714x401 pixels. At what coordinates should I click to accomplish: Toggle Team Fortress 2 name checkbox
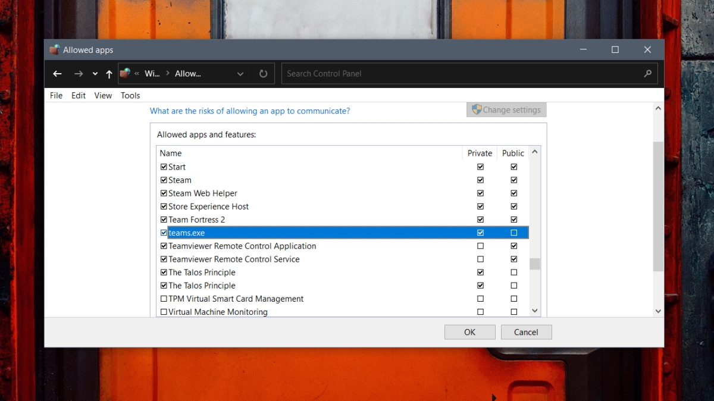pos(164,220)
